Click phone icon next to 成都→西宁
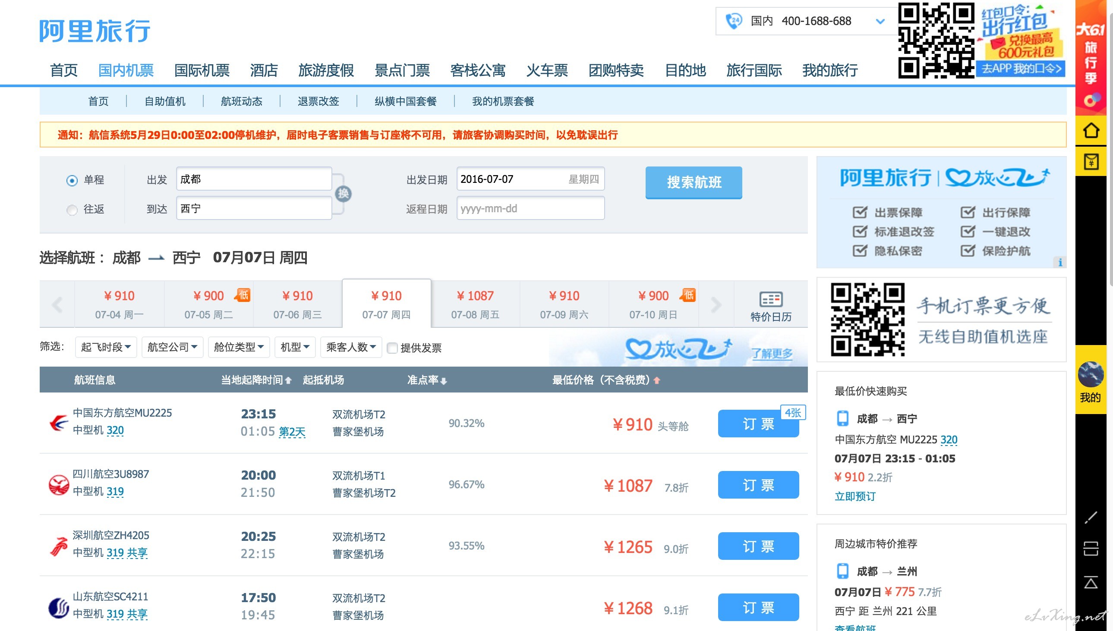 (x=842, y=418)
